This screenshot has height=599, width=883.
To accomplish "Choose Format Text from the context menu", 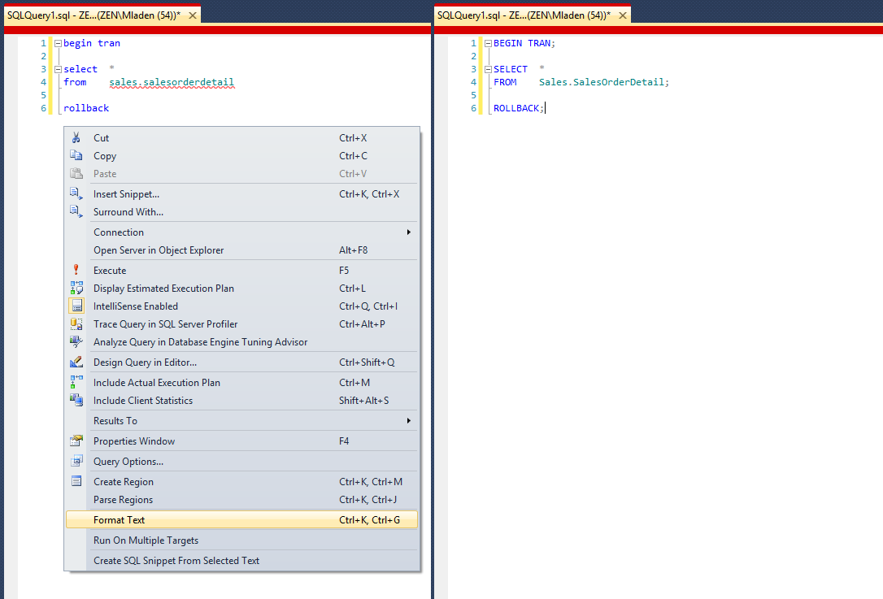I will 119,520.
